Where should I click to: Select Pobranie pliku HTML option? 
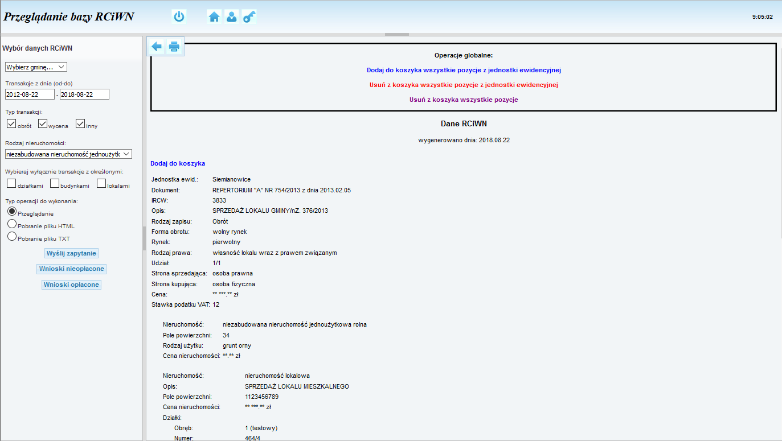(x=11, y=224)
